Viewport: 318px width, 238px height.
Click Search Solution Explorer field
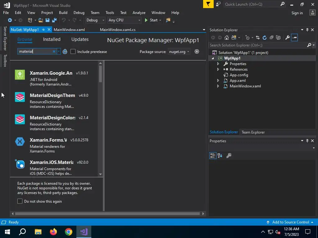(x=257, y=45)
